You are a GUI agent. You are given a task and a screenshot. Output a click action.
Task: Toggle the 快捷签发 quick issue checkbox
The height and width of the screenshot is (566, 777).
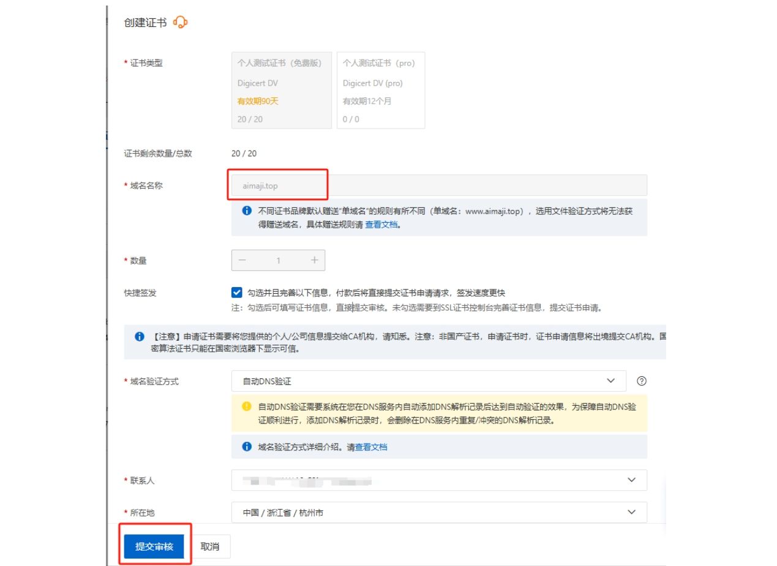click(x=237, y=292)
